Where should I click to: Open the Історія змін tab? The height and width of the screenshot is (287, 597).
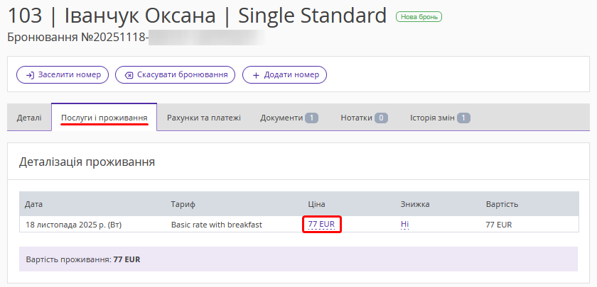(x=432, y=118)
